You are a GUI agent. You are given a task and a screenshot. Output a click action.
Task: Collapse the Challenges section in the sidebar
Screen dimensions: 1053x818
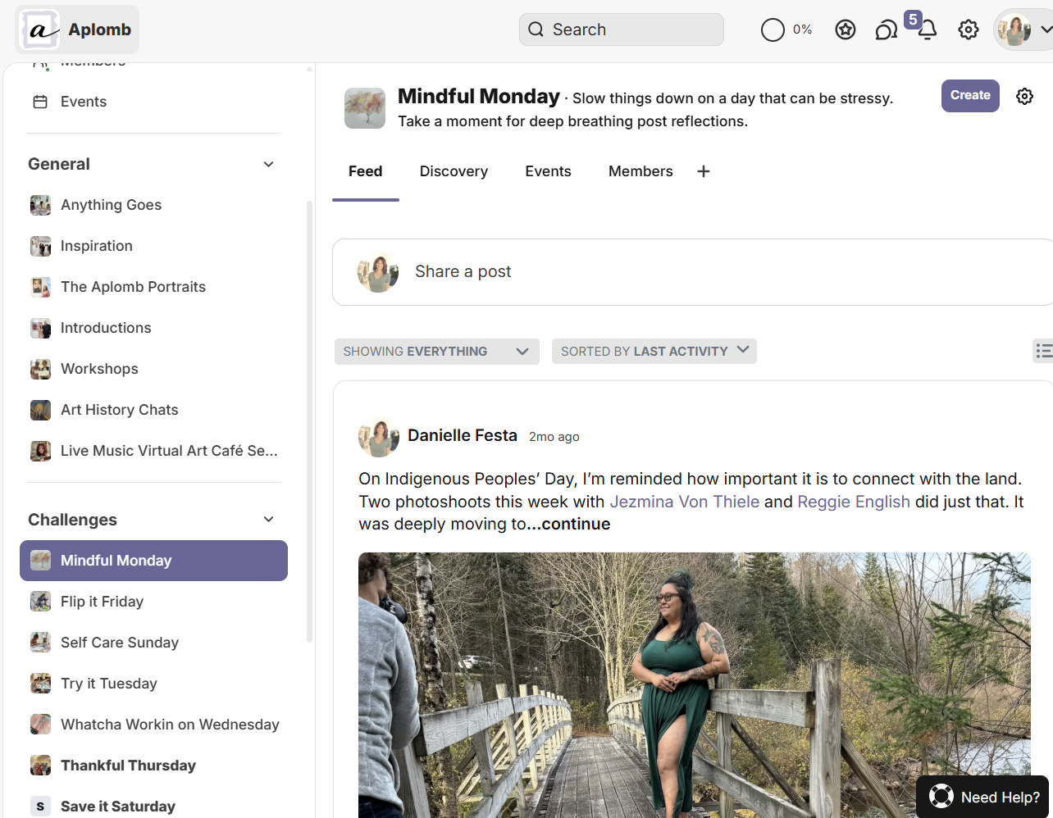[x=268, y=519]
